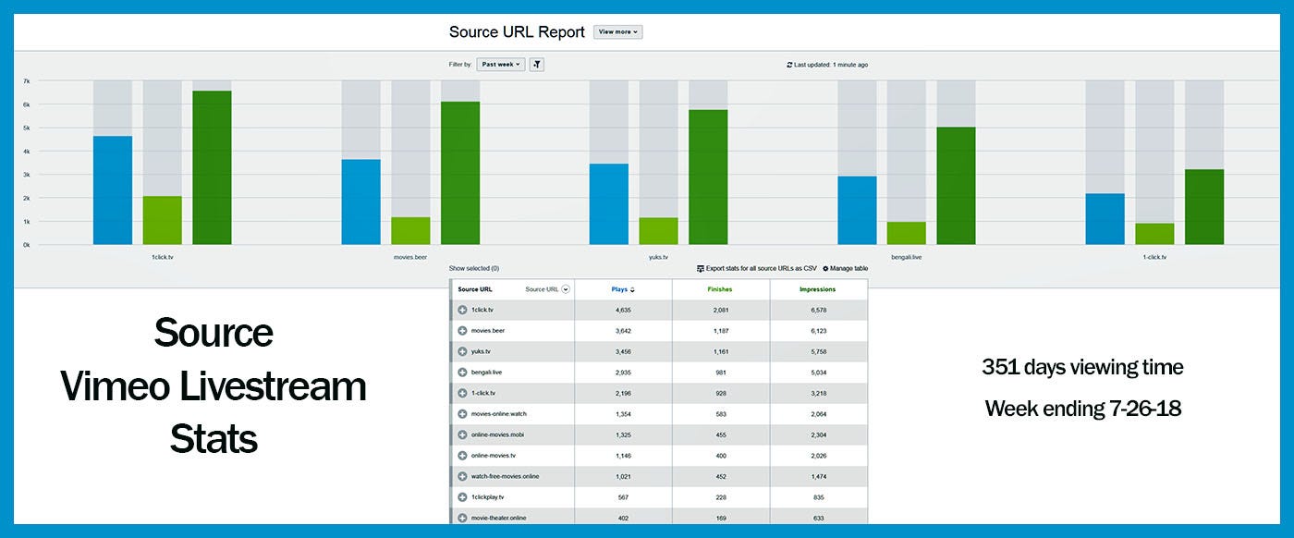Expand the movies-online.watch row plus icon
Screen dimensions: 1294x538
pos(462,414)
